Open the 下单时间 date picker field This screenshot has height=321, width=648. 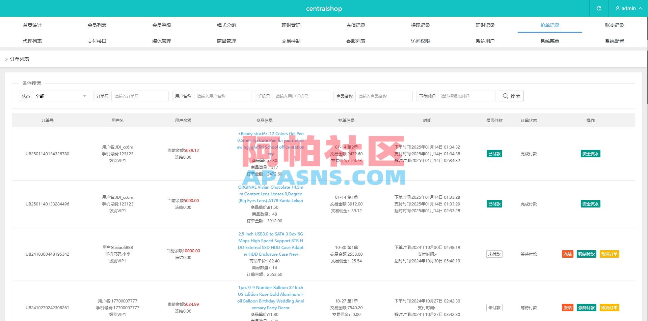pyautogui.click(x=466, y=96)
